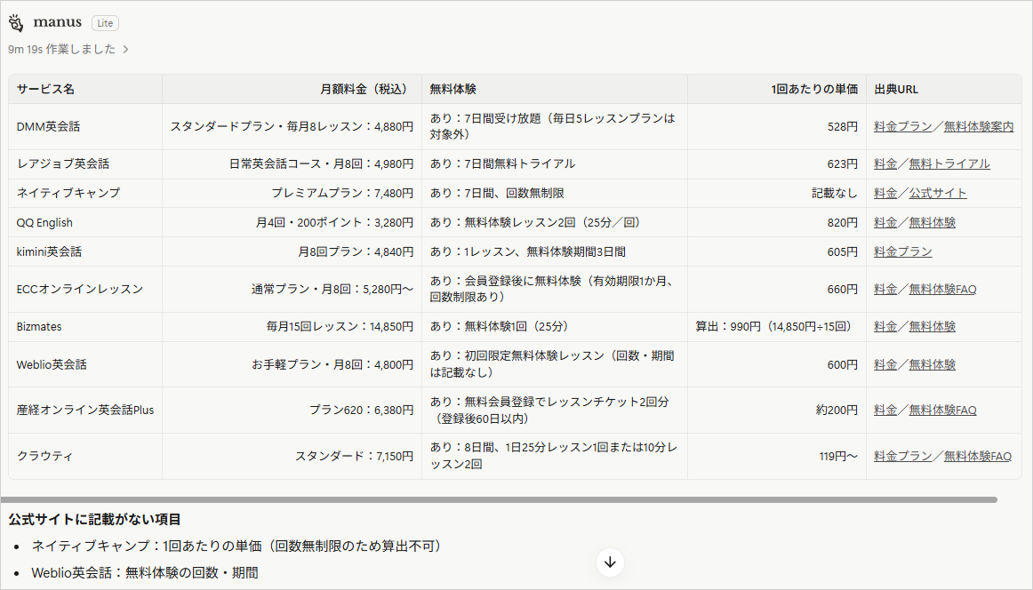Open Weblio英会話 料金 link
Image resolution: width=1033 pixels, height=590 pixels.
pos(885,365)
